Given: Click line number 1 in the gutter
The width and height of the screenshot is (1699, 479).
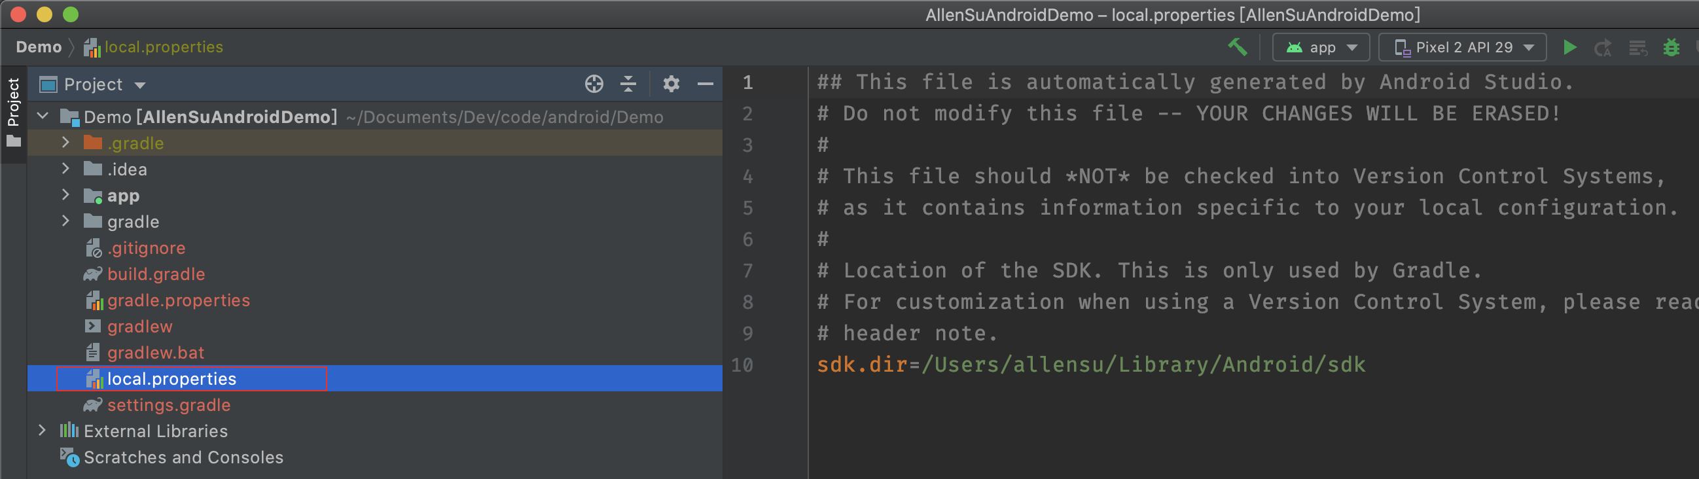Looking at the screenshot, I should [747, 82].
